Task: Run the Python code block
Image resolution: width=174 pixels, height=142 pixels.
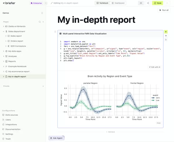Action: tap(166, 32)
